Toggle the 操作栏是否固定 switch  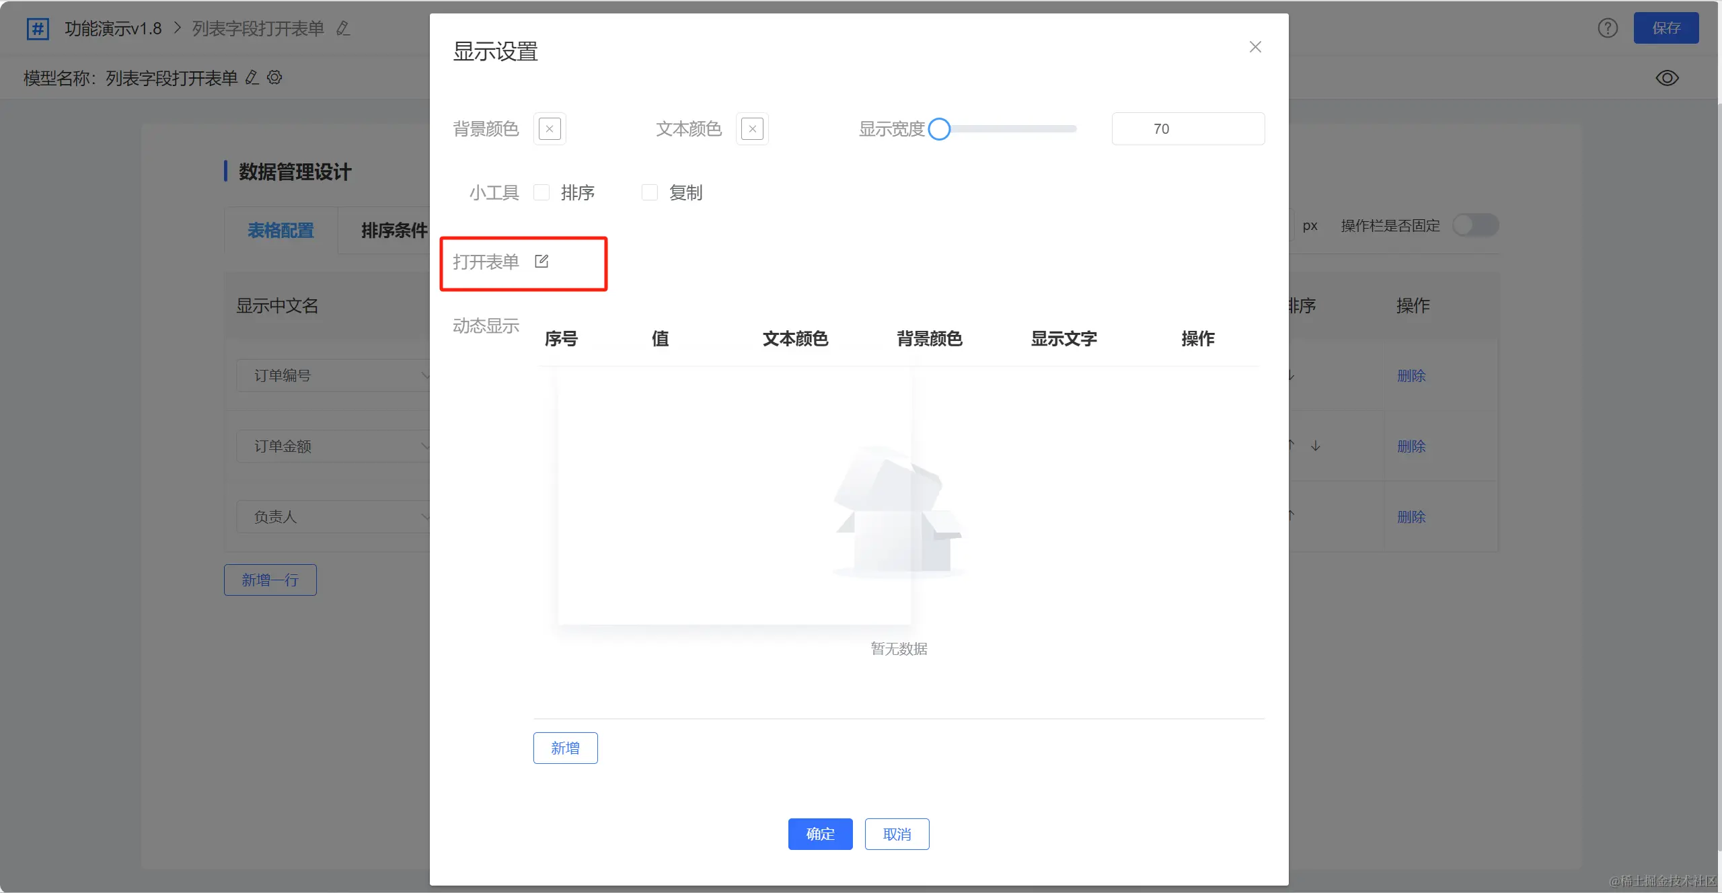[1474, 225]
